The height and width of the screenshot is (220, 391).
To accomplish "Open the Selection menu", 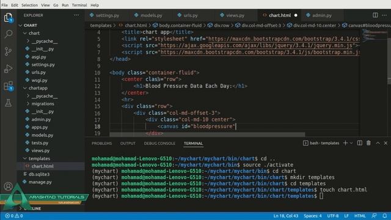I will tap(29, 5).
